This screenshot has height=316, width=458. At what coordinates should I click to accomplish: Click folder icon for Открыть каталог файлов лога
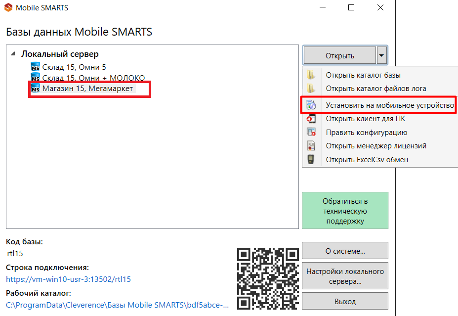[x=311, y=89]
